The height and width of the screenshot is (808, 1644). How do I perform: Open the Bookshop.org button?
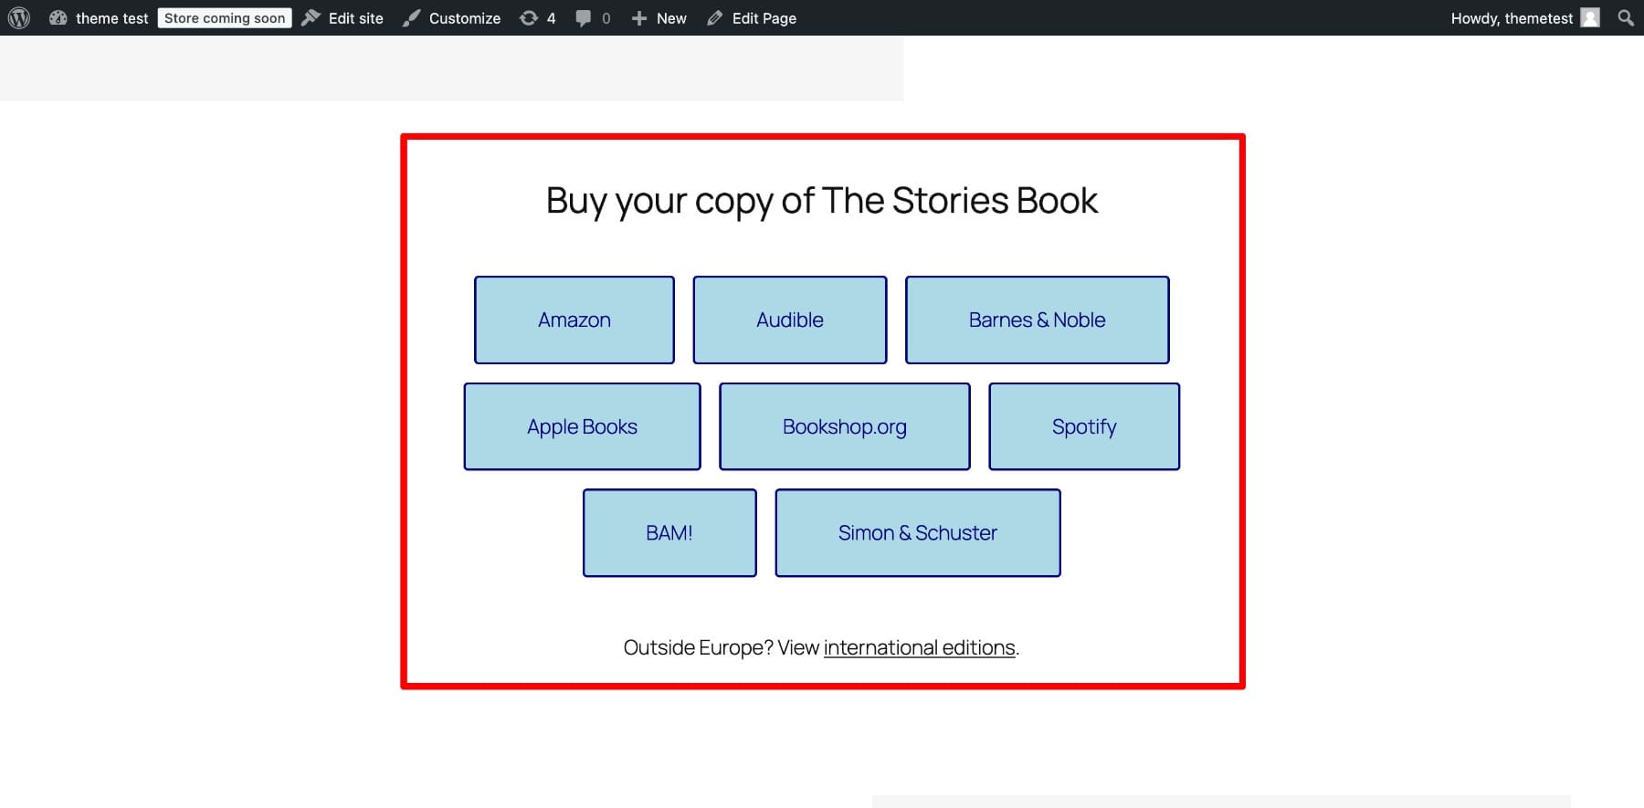(844, 427)
